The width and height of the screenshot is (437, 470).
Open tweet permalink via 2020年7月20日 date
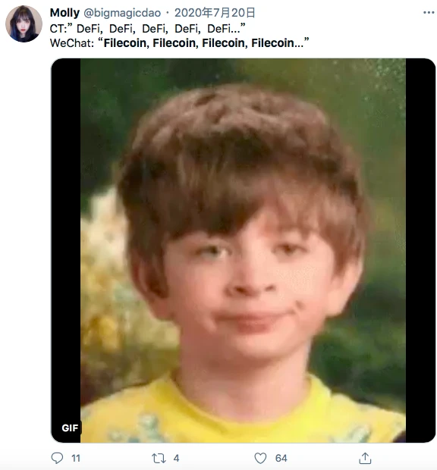(215, 13)
